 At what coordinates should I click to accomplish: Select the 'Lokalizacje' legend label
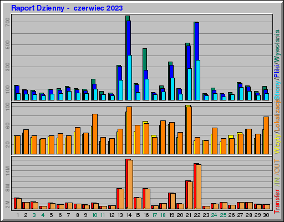point(277,115)
